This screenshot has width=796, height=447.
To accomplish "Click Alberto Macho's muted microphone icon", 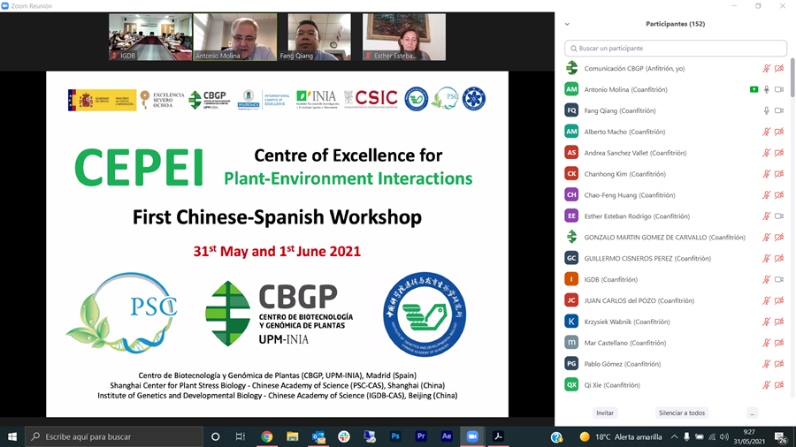I will 767,132.
